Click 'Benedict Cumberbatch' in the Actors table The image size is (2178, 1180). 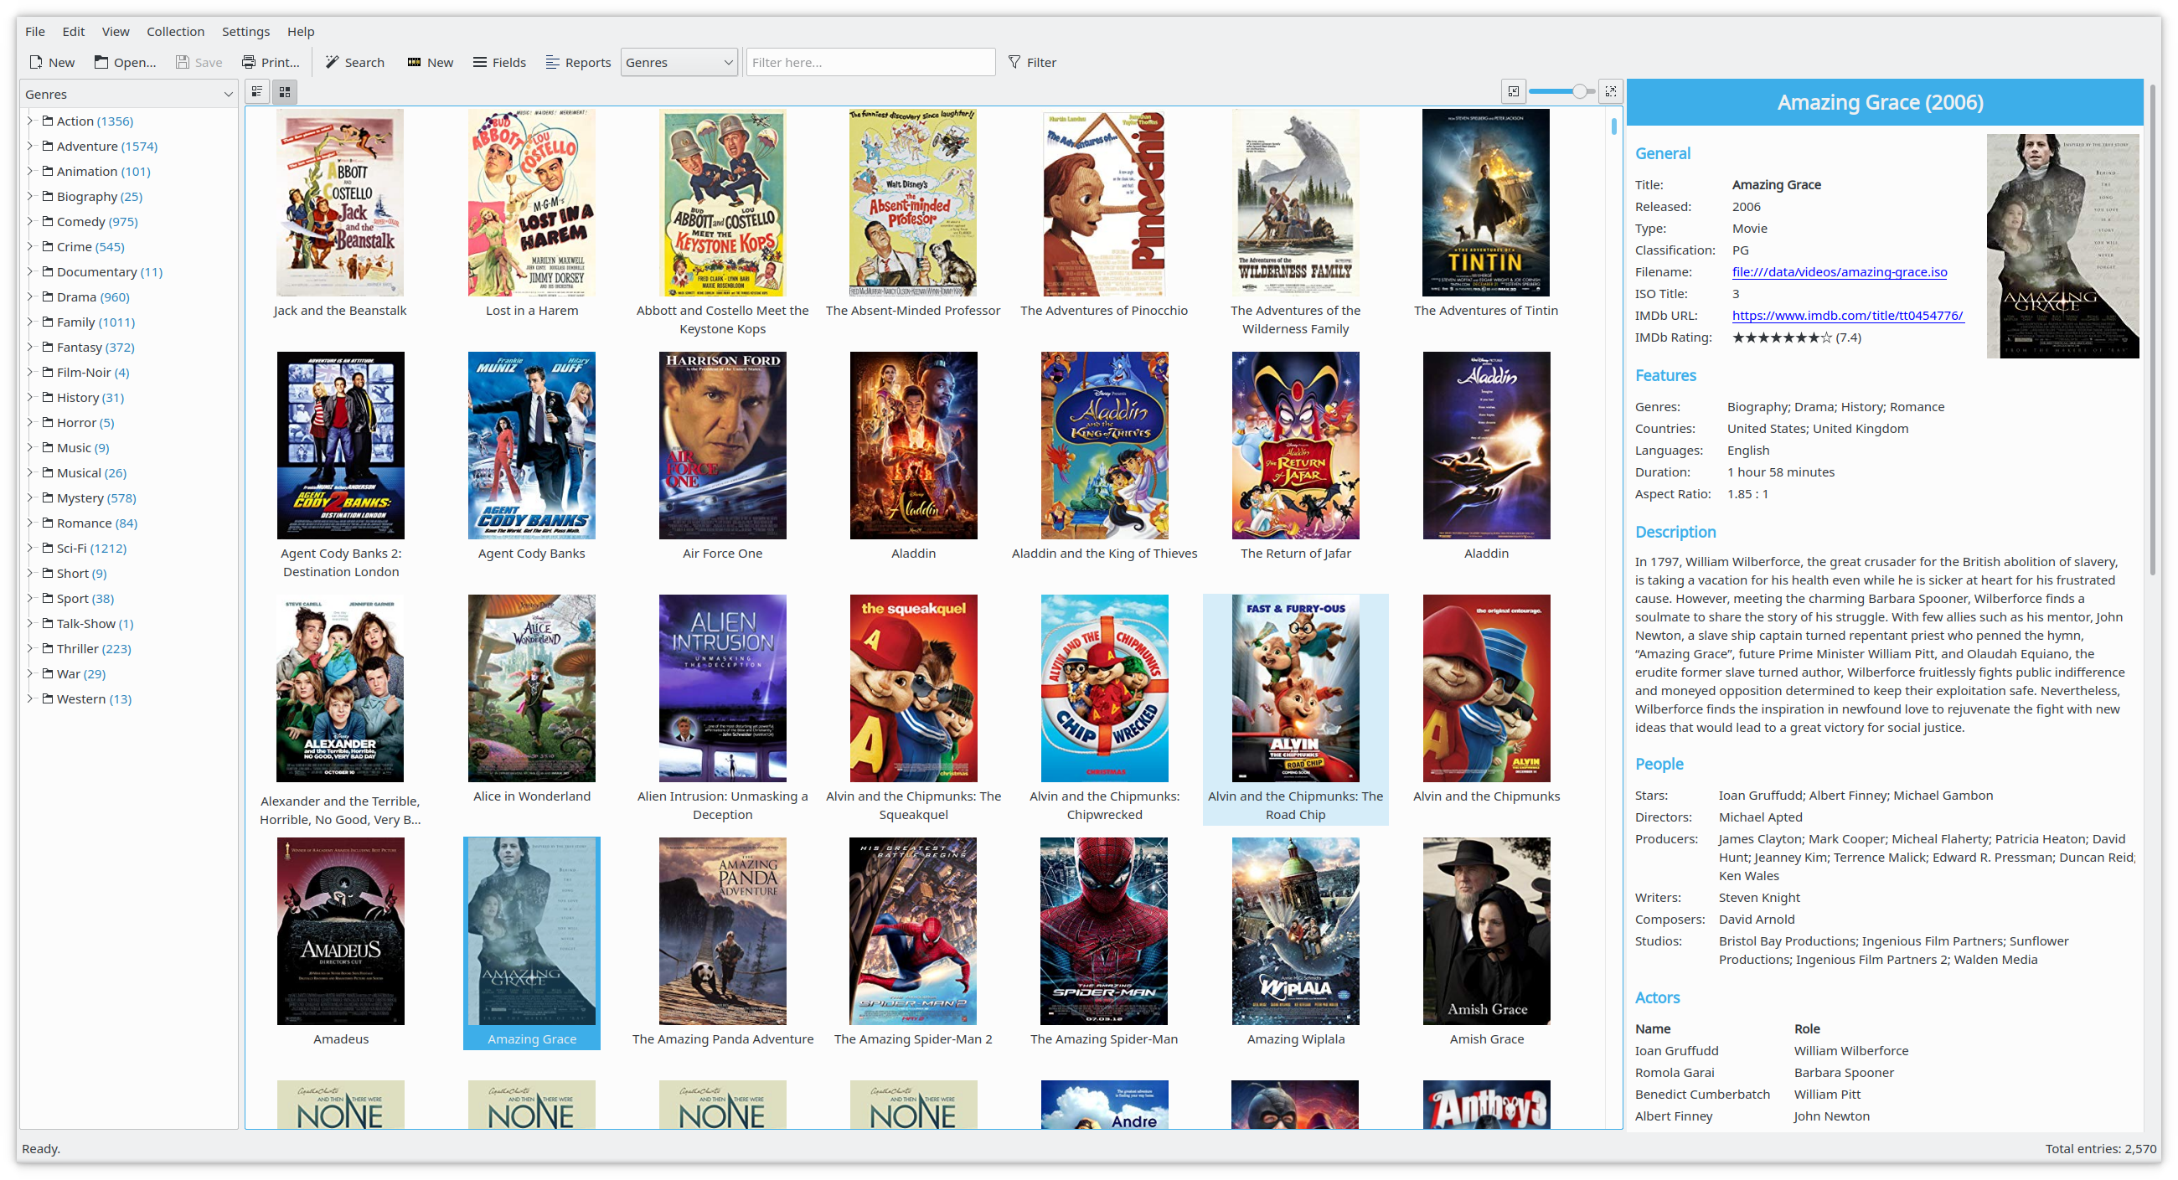[1702, 1095]
